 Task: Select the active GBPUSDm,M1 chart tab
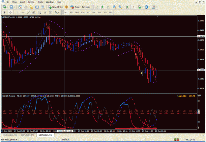(x=45, y=135)
